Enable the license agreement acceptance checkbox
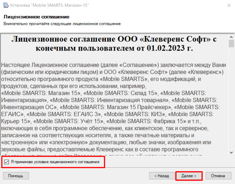The height and width of the screenshot is (184, 235). [6, 162]
